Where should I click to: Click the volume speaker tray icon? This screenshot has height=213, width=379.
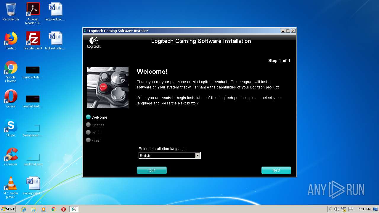point(337,209)
